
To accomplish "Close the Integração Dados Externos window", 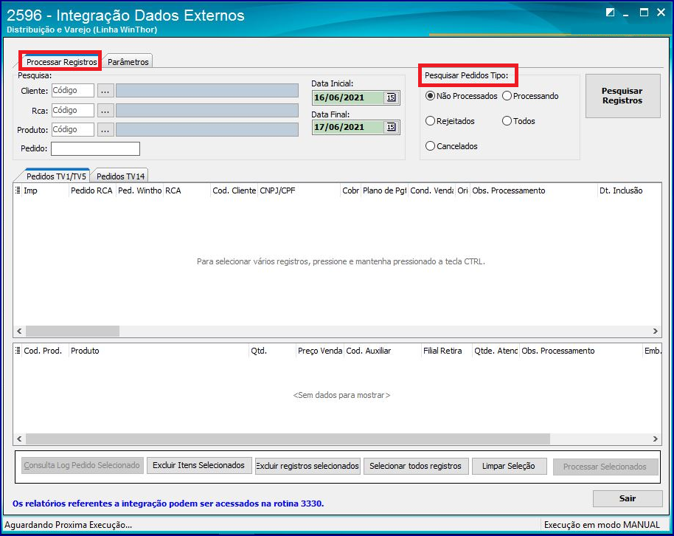I will [661, 13].
